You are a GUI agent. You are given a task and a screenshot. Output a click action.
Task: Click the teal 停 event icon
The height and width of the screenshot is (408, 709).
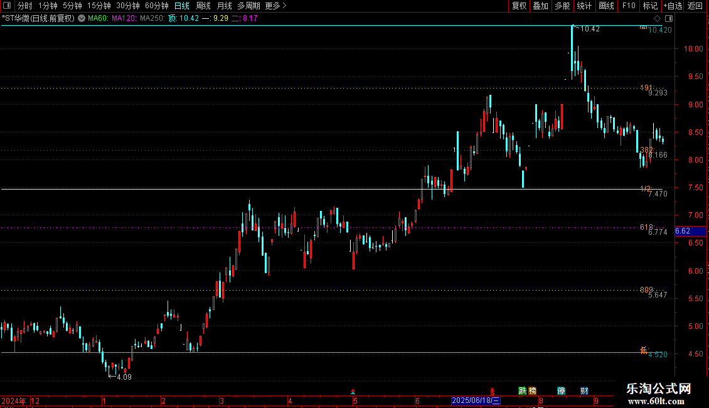click(561, 391)
